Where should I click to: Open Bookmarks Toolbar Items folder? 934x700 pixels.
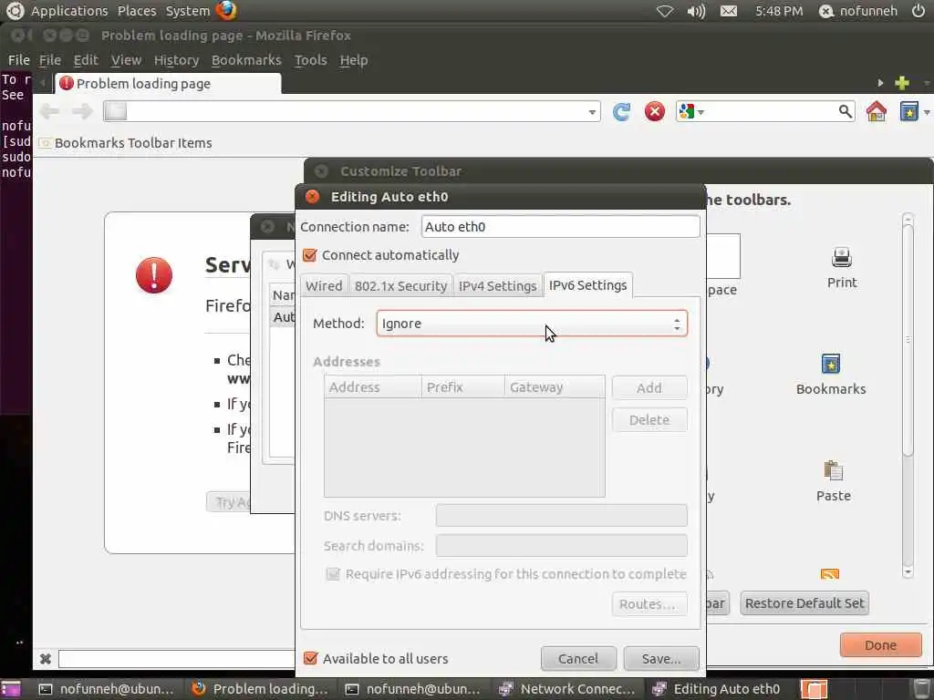point(126,143)
